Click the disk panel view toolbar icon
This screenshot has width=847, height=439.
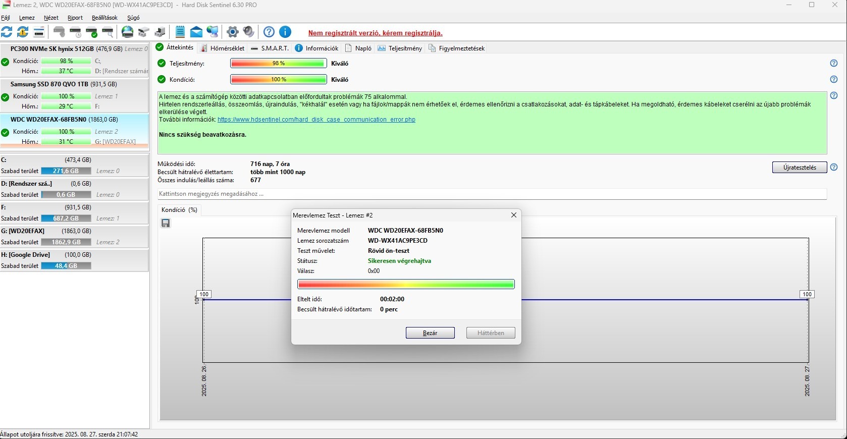click(x=39, y=32)
